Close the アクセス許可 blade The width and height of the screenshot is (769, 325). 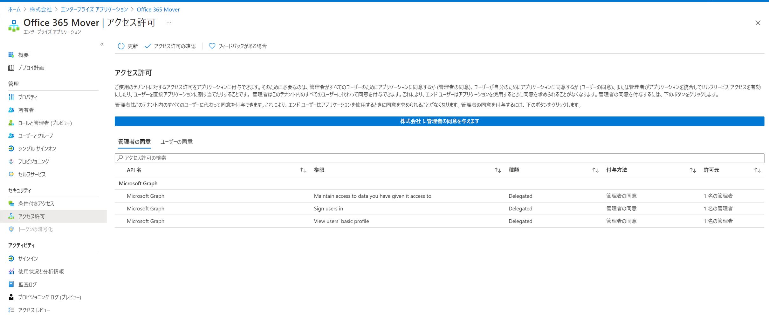coord(758,23)
